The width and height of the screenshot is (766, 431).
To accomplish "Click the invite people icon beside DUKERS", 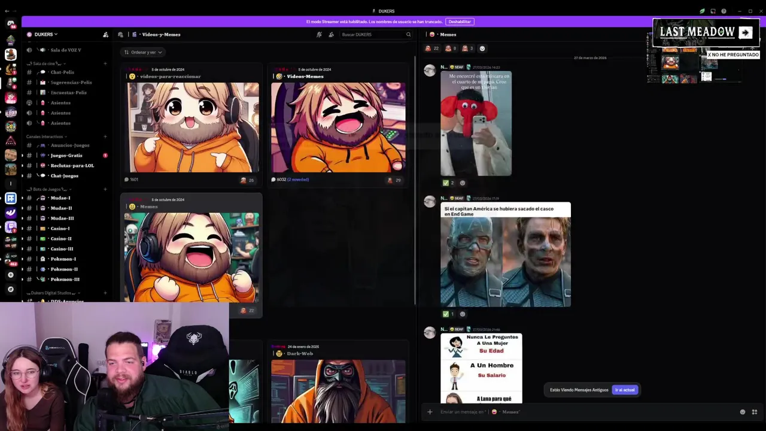I will [106, 34].
